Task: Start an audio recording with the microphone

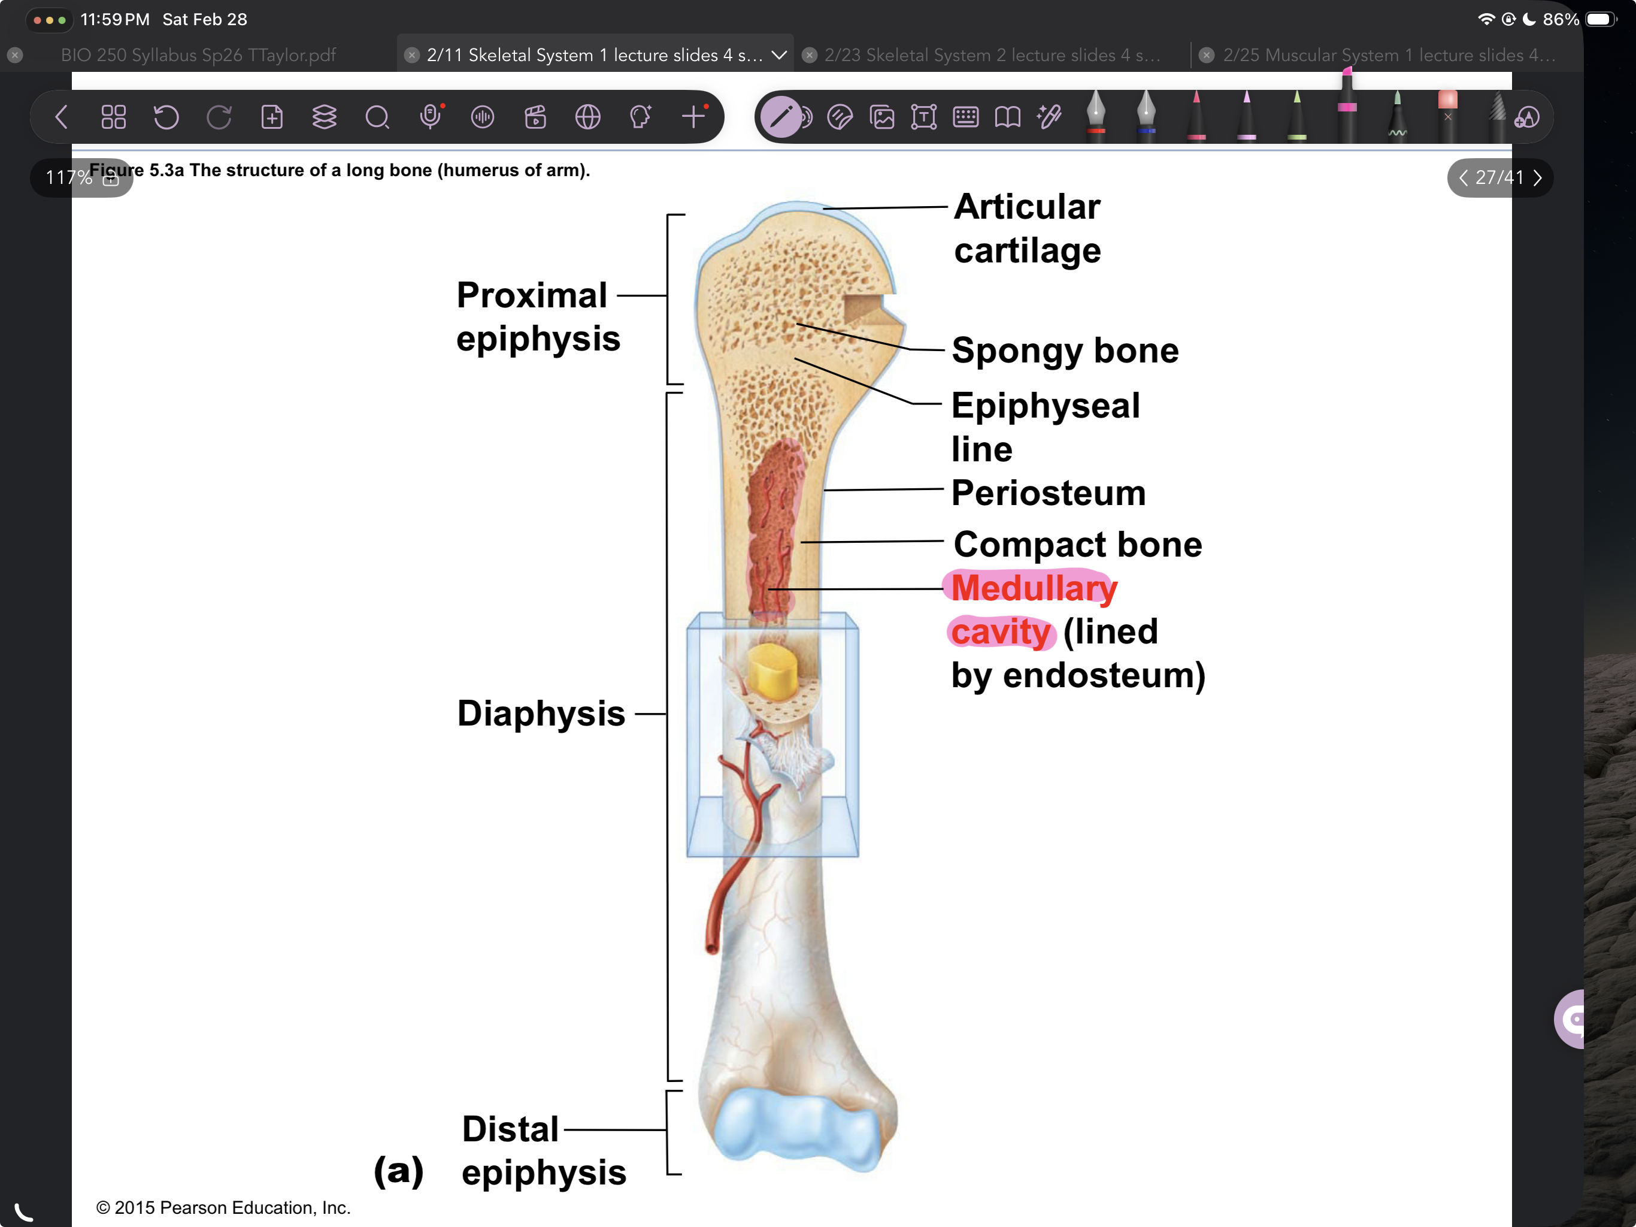Action: point(431,116)
